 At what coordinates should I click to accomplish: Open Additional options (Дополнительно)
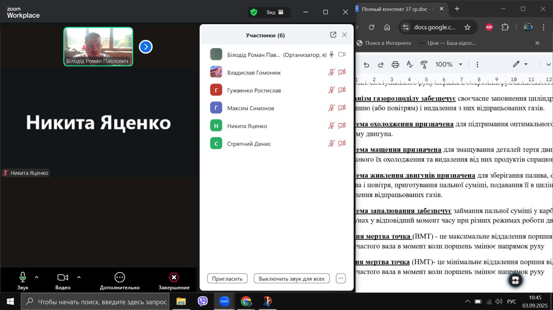tap(120, 278)
